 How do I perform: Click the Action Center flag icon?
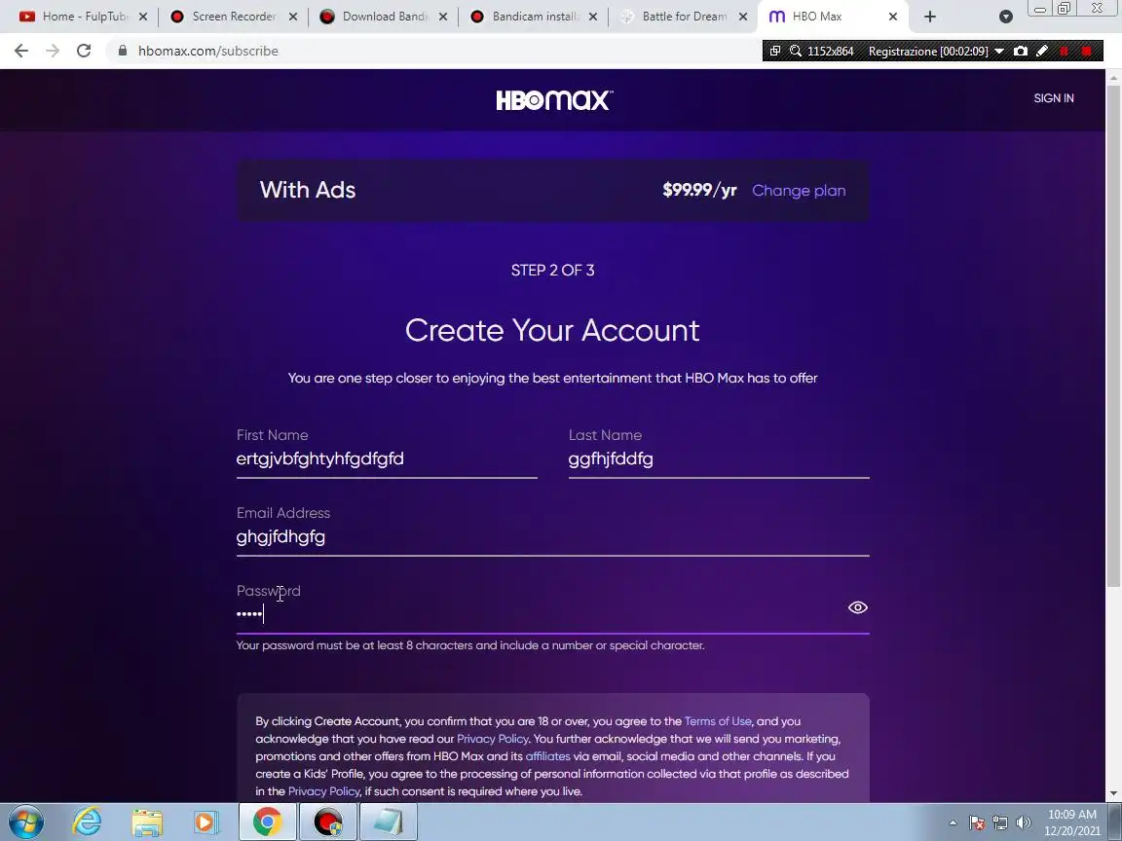tap(977, 823)
